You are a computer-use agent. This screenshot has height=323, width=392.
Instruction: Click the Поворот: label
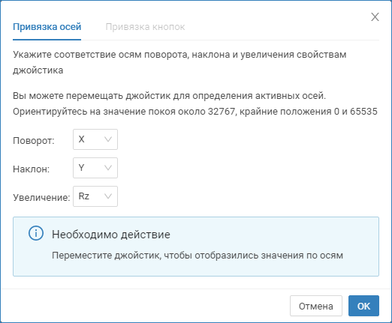(x=34, y=141)
